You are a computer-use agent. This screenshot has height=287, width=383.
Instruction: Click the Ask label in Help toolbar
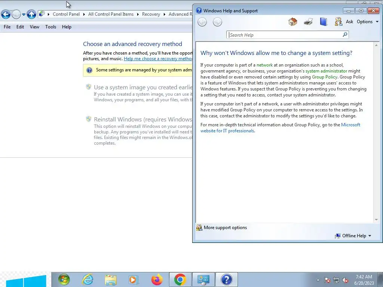349,22
